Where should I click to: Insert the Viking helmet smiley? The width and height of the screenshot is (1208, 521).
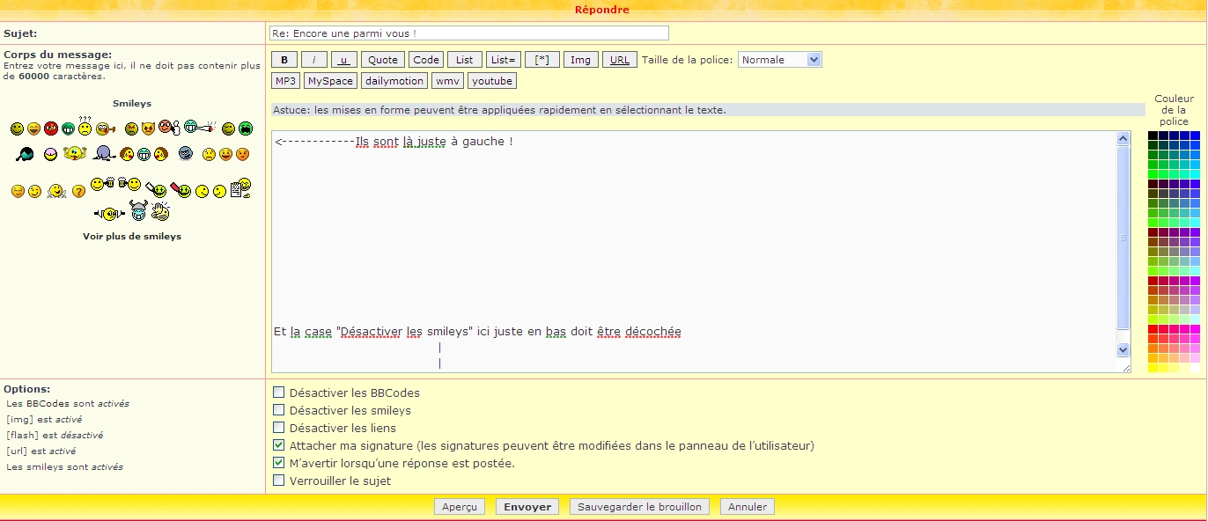click(137, 211)
